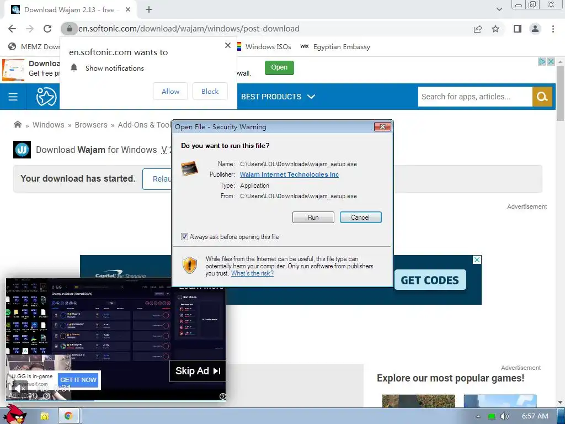Image resolution: width=565 pixels, height=424 pixels.
Task: Open file explorer taskbar icon
Action: coord(44,416)
